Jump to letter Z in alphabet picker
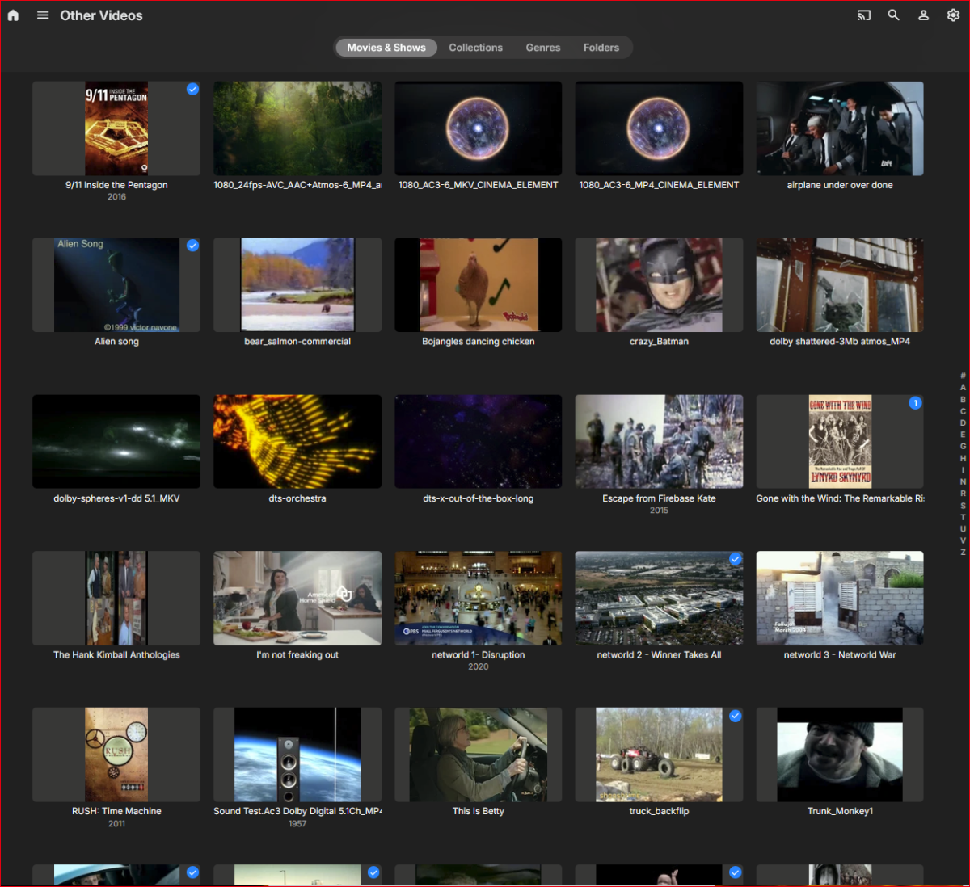 coord(963,552)
